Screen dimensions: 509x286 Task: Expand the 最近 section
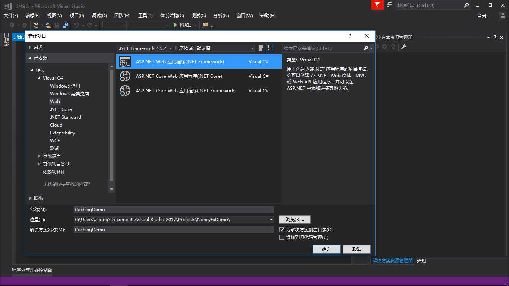point(30,47)
